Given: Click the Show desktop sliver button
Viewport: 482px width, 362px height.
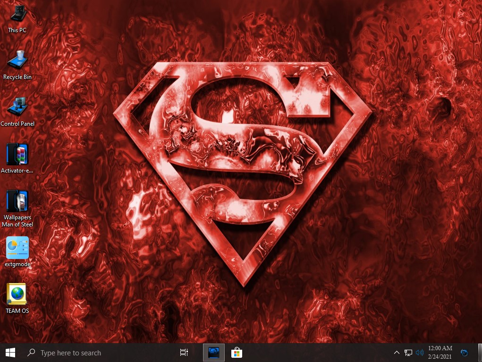Looking at the screenshot, I should pos(480,353).
